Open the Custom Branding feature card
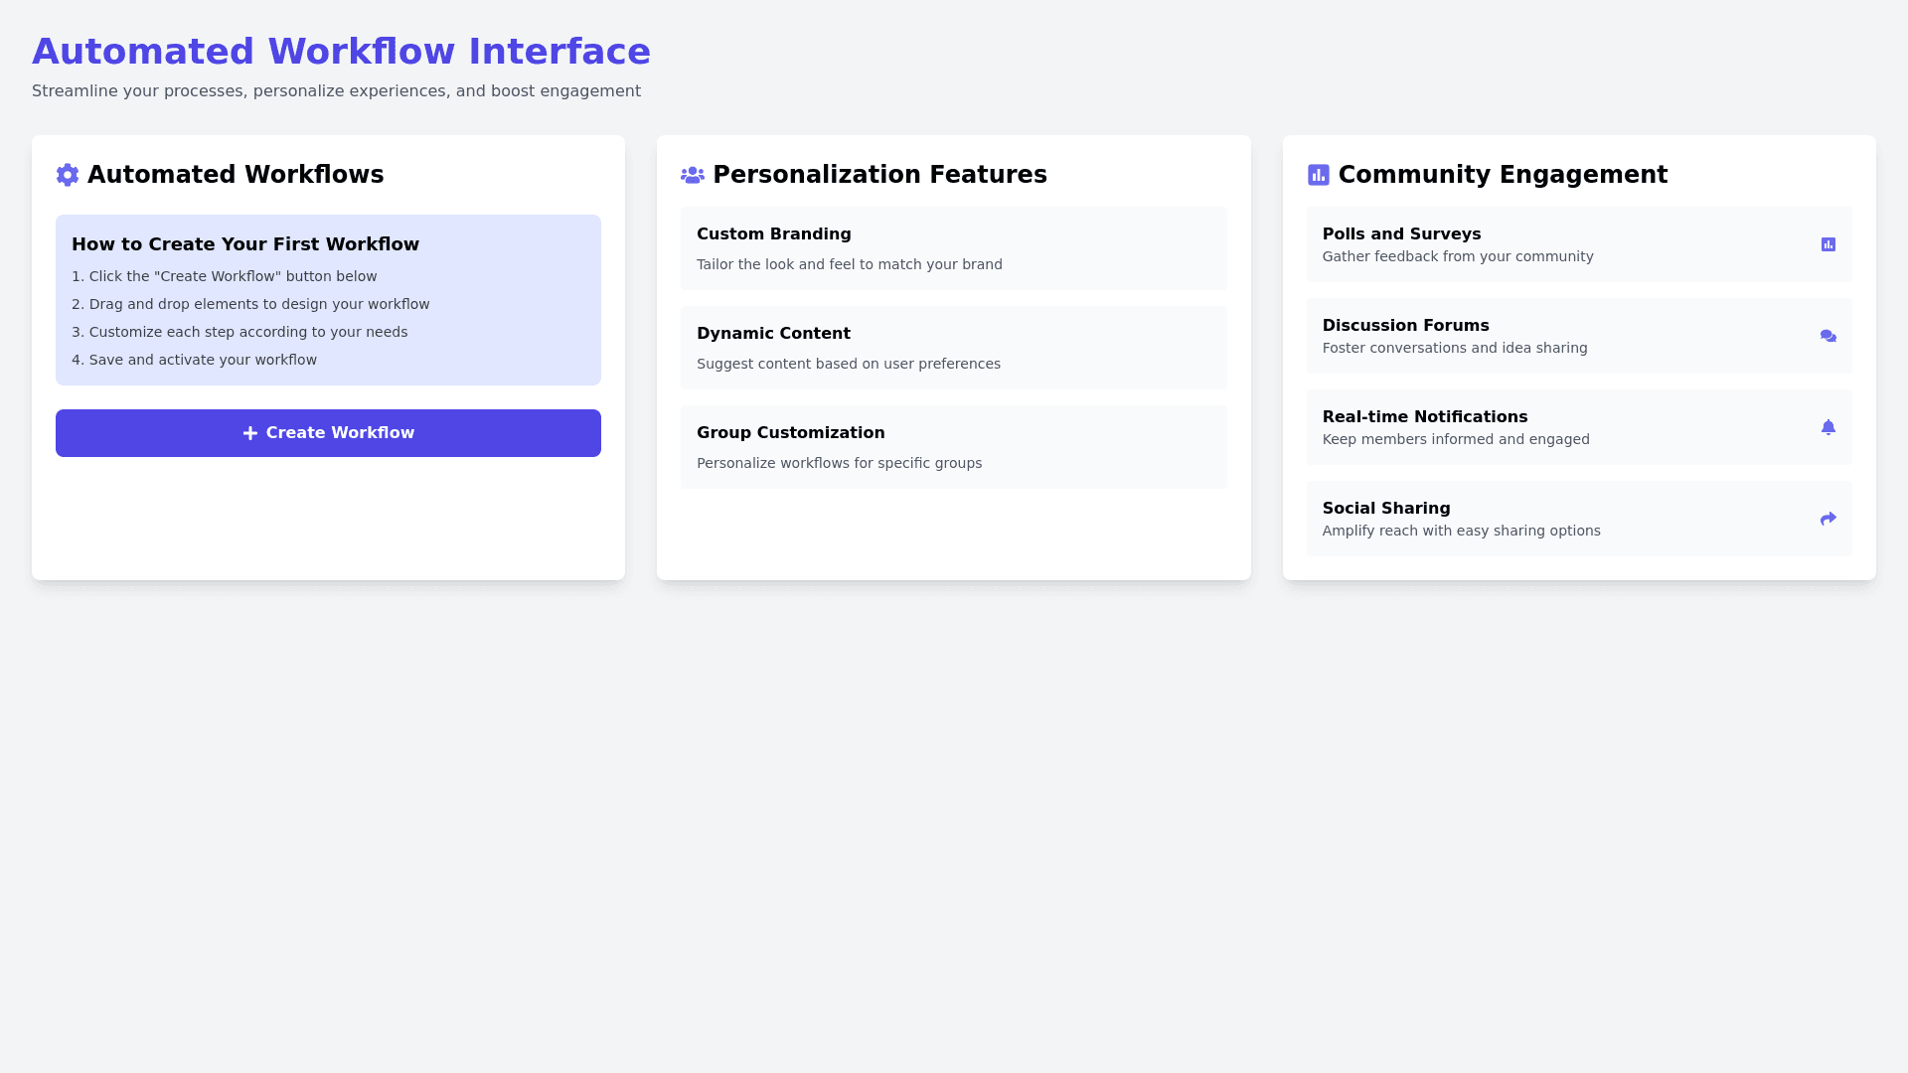 tap(953, 248)
